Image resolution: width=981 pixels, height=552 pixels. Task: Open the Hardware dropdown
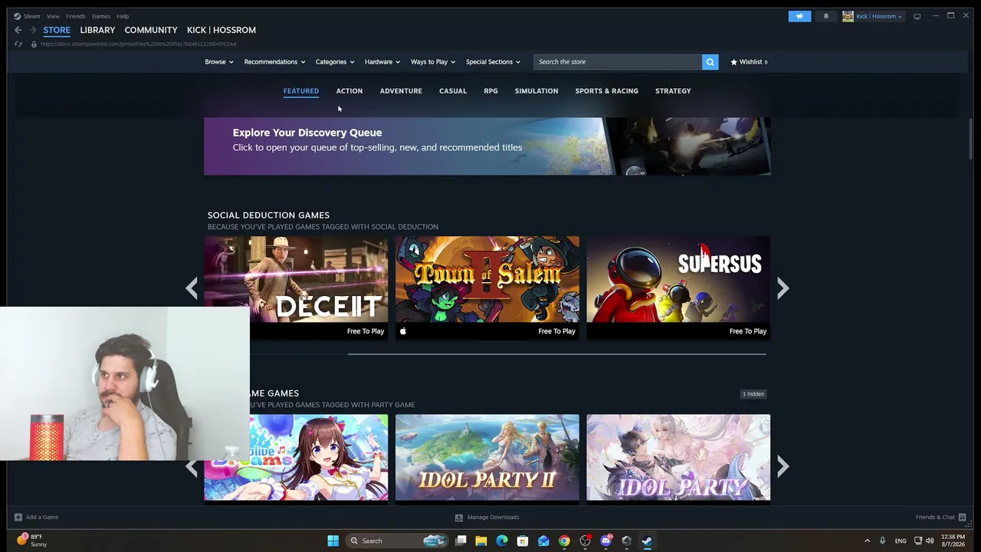382,62
